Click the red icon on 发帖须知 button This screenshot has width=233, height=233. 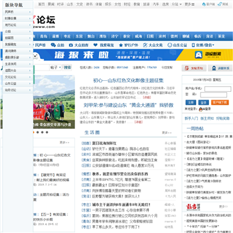[x=187, y=68]
